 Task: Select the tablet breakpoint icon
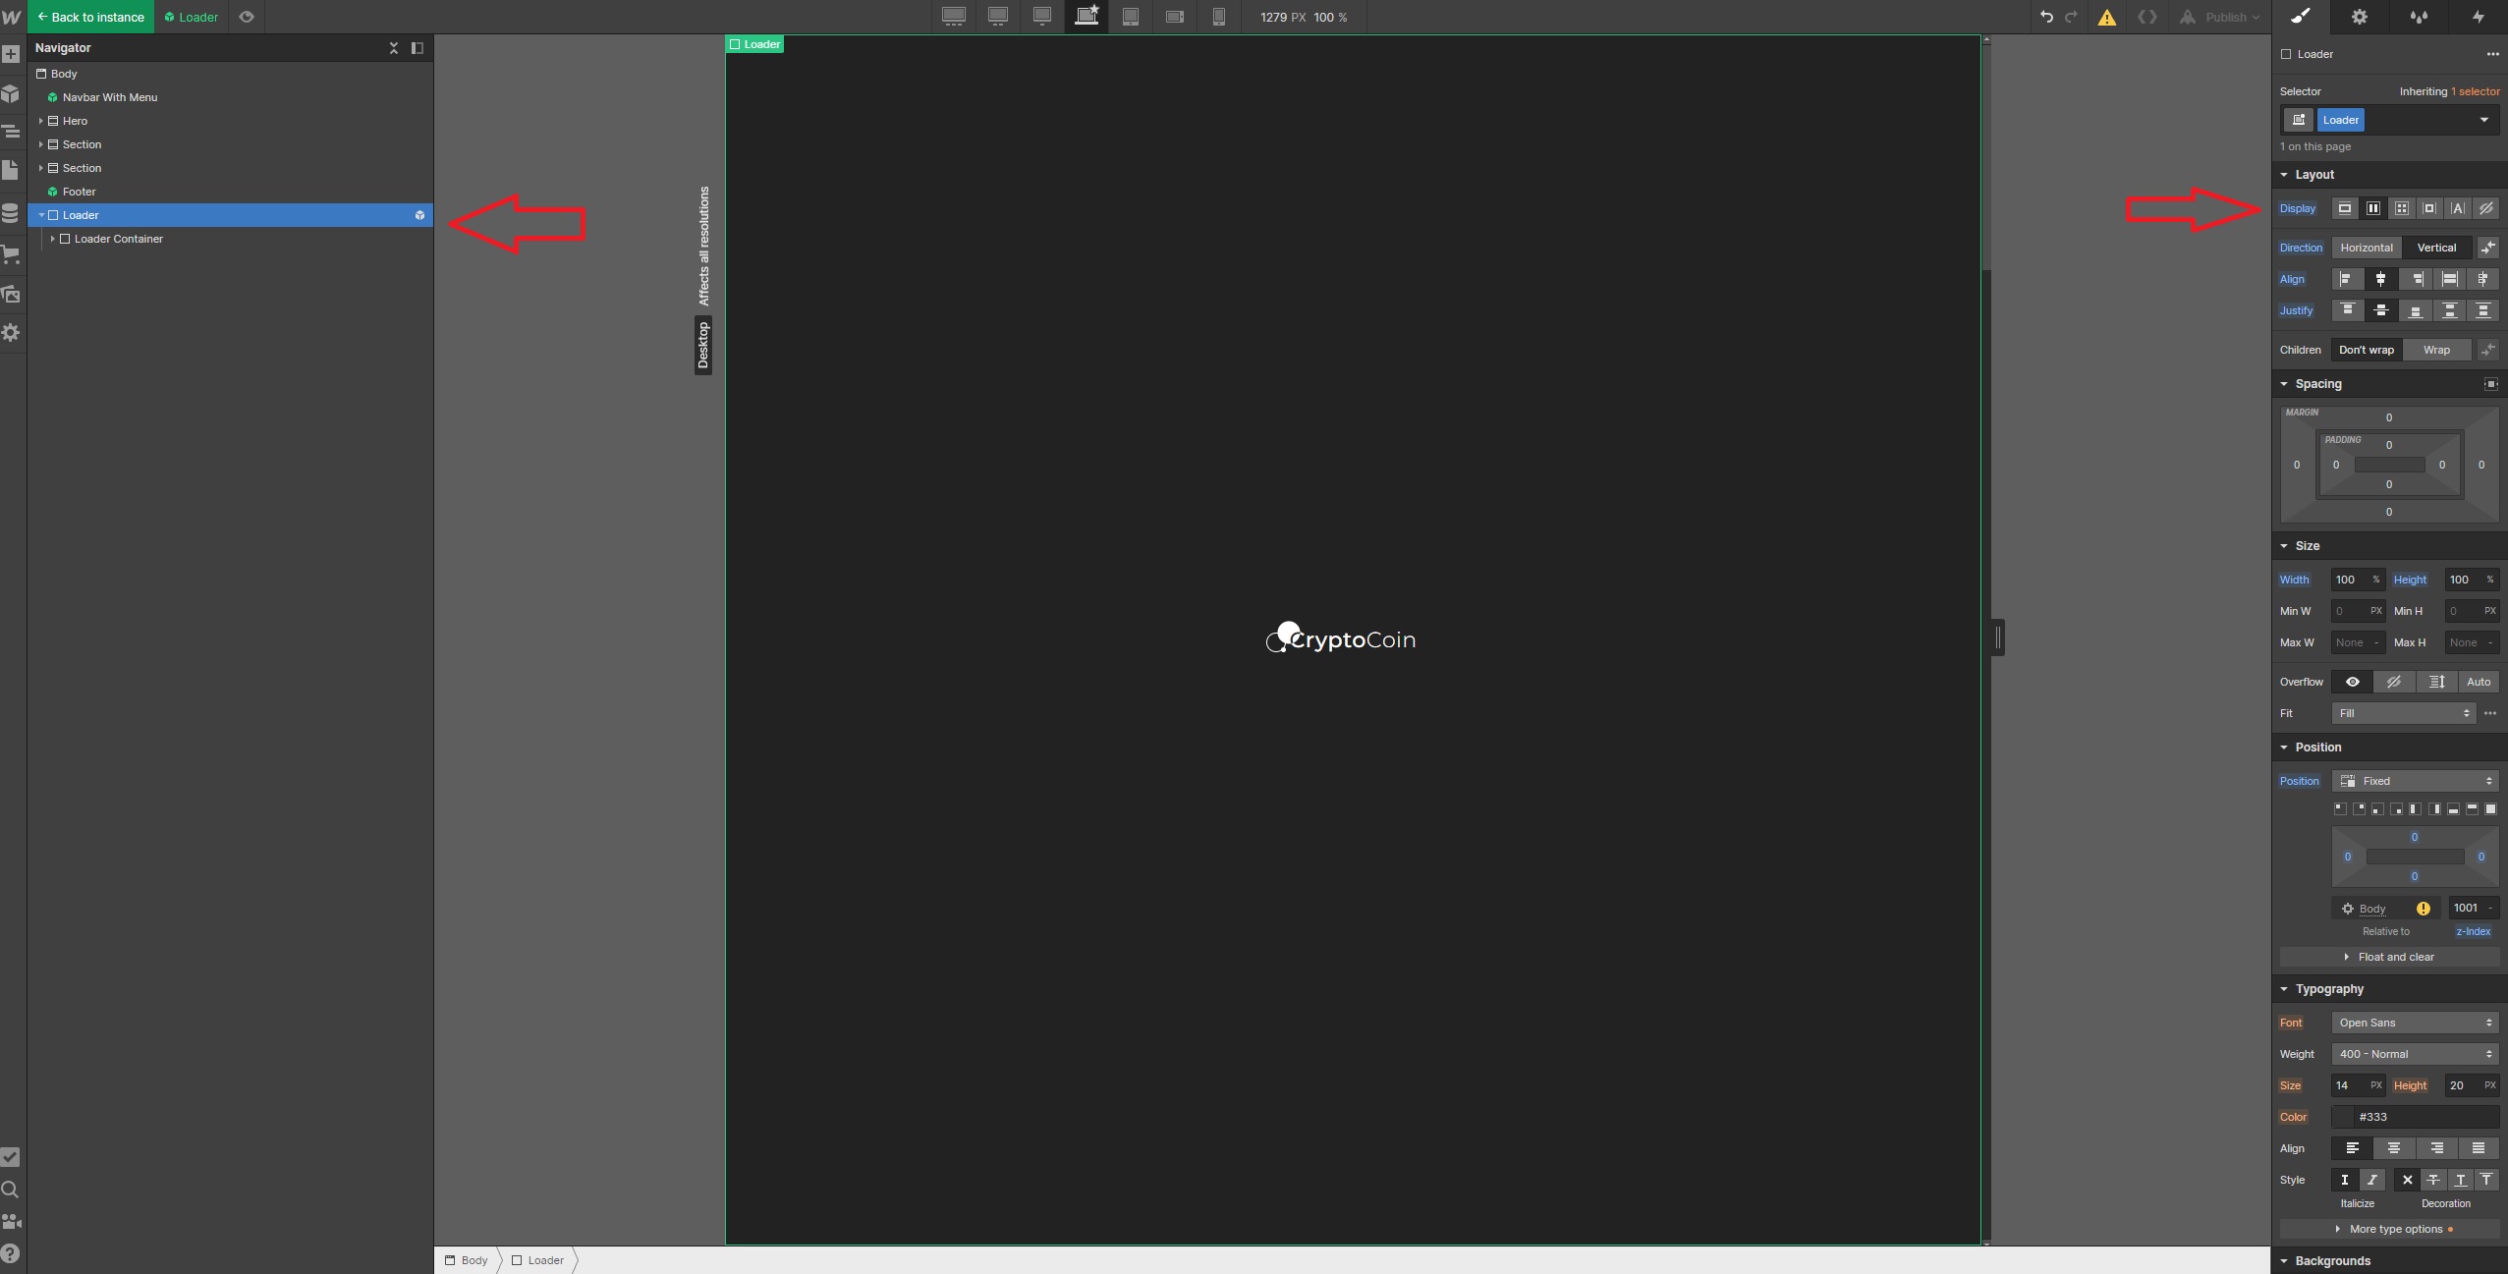click(x=1131, y=17)
